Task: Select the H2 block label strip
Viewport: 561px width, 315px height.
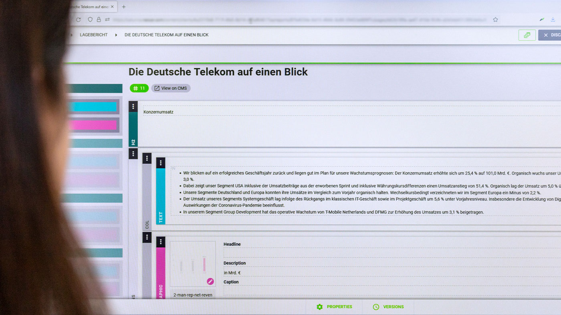Action: pyautogui.click(x=133, y=129)
